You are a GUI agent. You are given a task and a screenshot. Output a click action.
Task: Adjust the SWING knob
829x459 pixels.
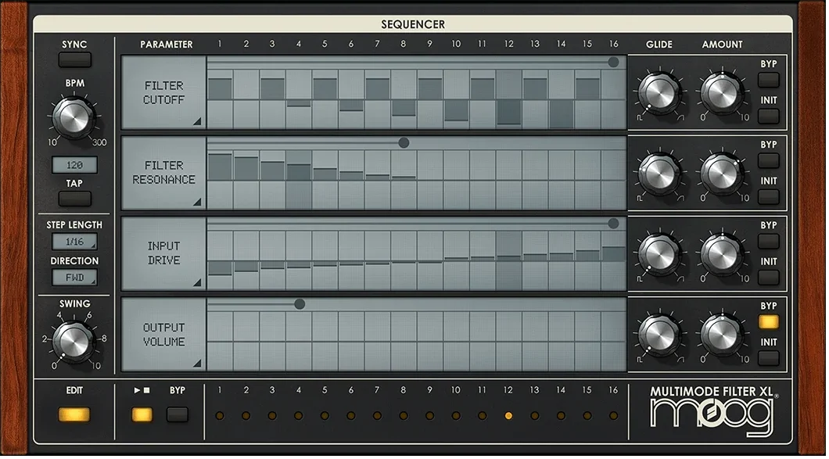click(x=74, y=342)
